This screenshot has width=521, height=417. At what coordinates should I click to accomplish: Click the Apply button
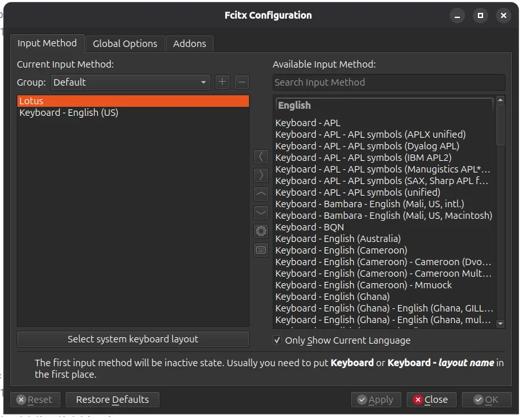click(376, 400)
